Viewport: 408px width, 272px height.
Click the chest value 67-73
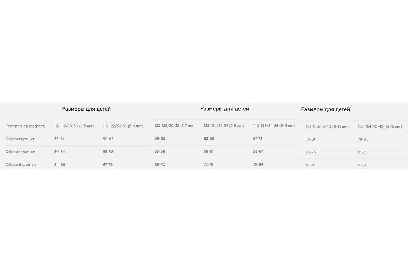(258, 138)
